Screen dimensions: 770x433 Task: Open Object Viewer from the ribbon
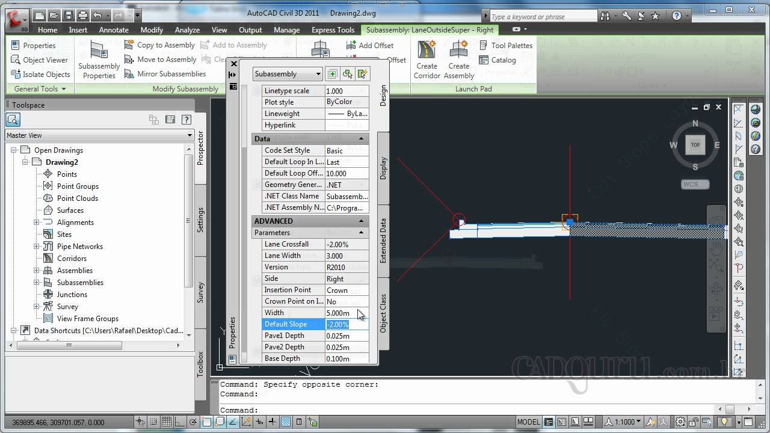[40, 60]
